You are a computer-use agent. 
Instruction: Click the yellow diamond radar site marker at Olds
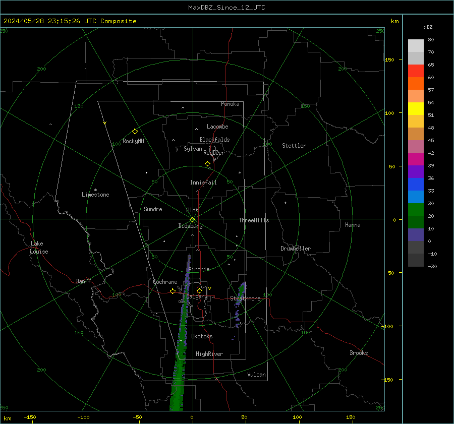[x=192, y=220]
